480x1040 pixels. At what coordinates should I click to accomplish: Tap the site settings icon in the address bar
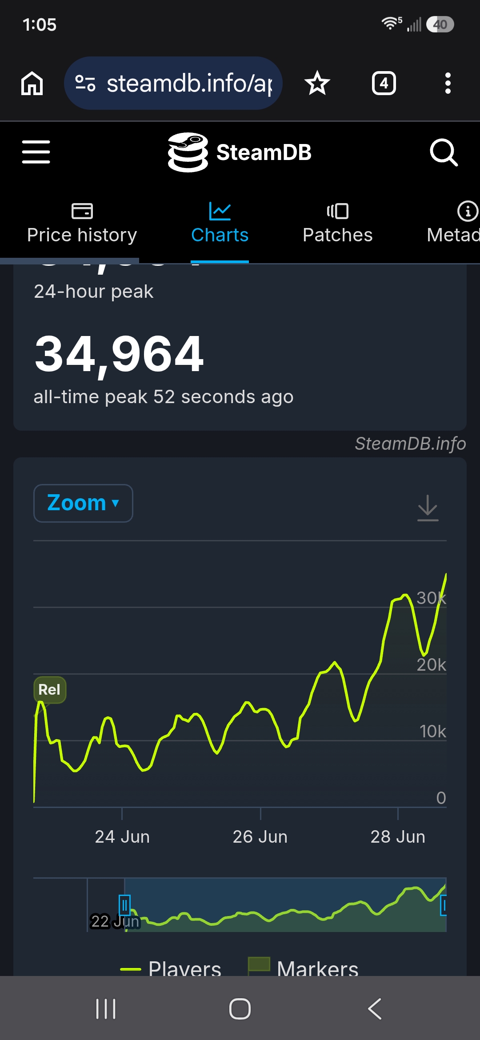pyautogui.click(x=85, y=83)
